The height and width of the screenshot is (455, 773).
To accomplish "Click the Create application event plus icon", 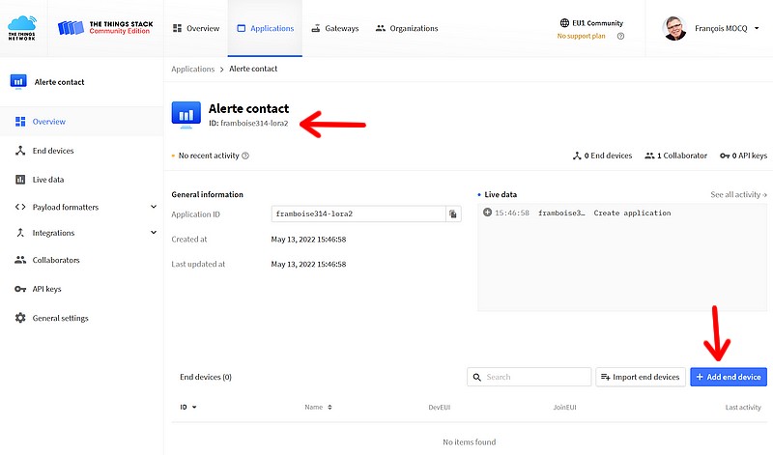I will 487,213.
